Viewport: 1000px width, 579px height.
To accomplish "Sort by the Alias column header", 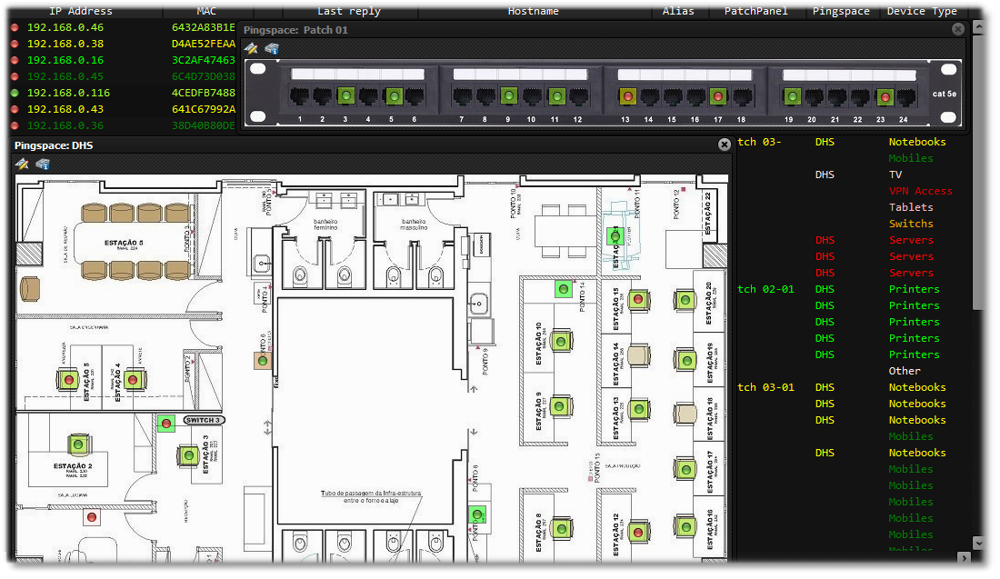I will [x=678, y=12].
